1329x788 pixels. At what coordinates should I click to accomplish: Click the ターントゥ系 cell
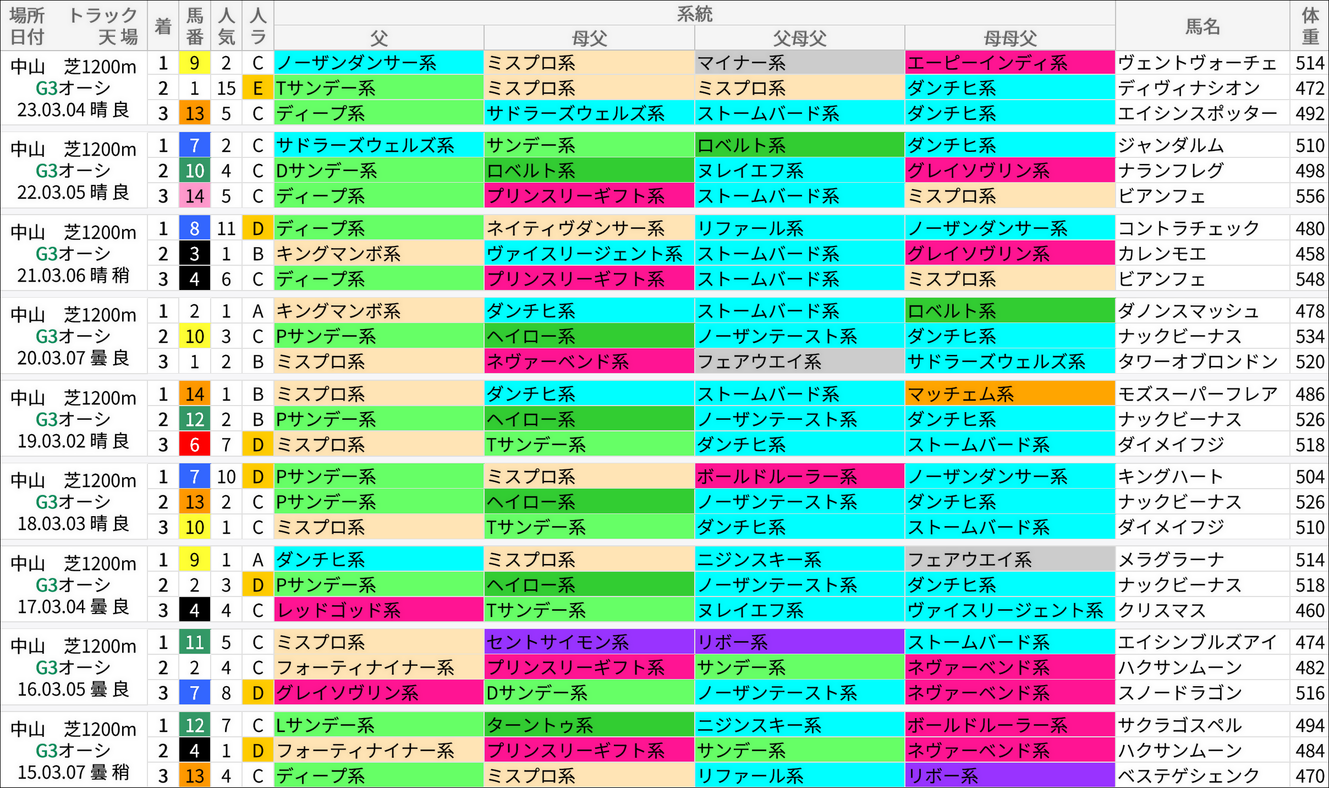589,726
